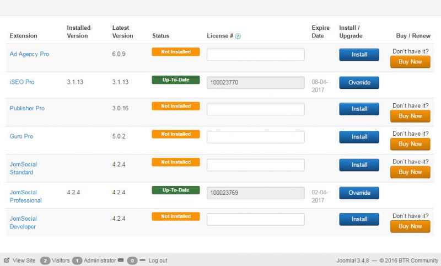The width and height of the screenshot is (441, 266).
Task: Click the 6.0.9 latest version value
Action: (x=119, y=54)
